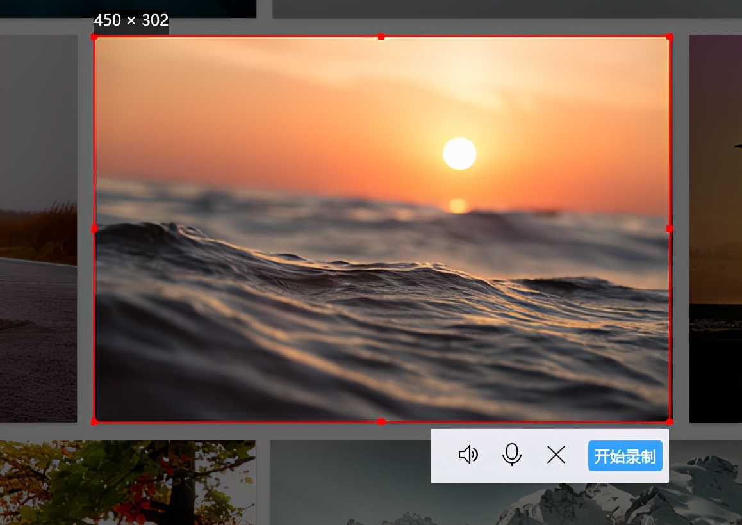Click the top-center resize handle
742x525 pixels.
381,37
